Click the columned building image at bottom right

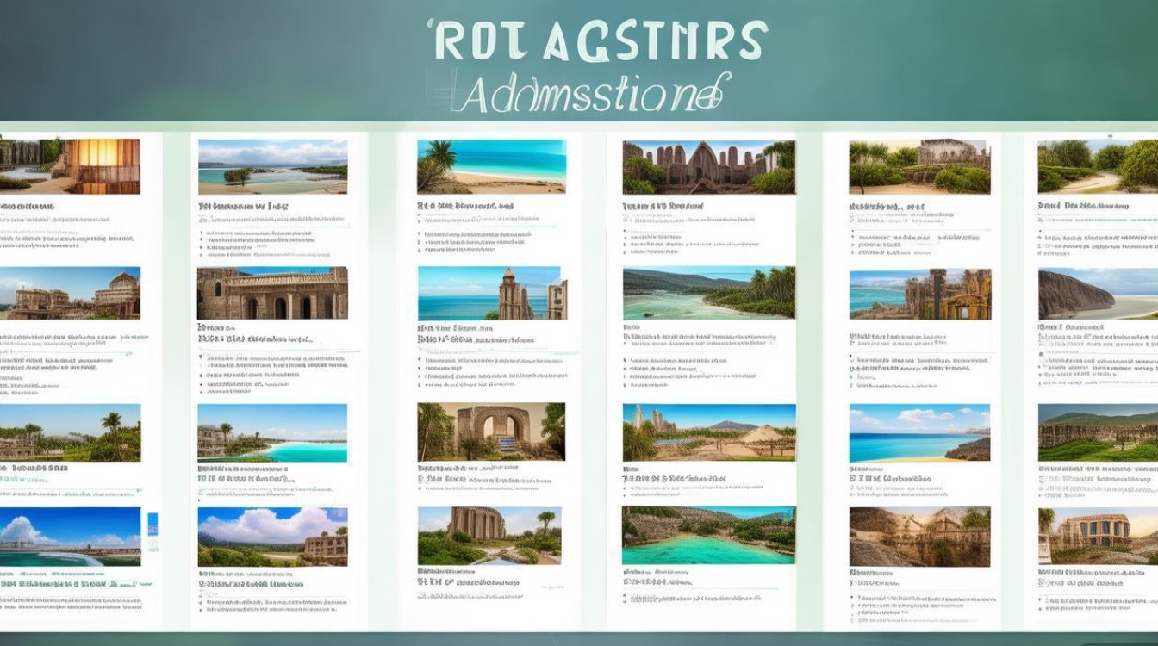1098,536
